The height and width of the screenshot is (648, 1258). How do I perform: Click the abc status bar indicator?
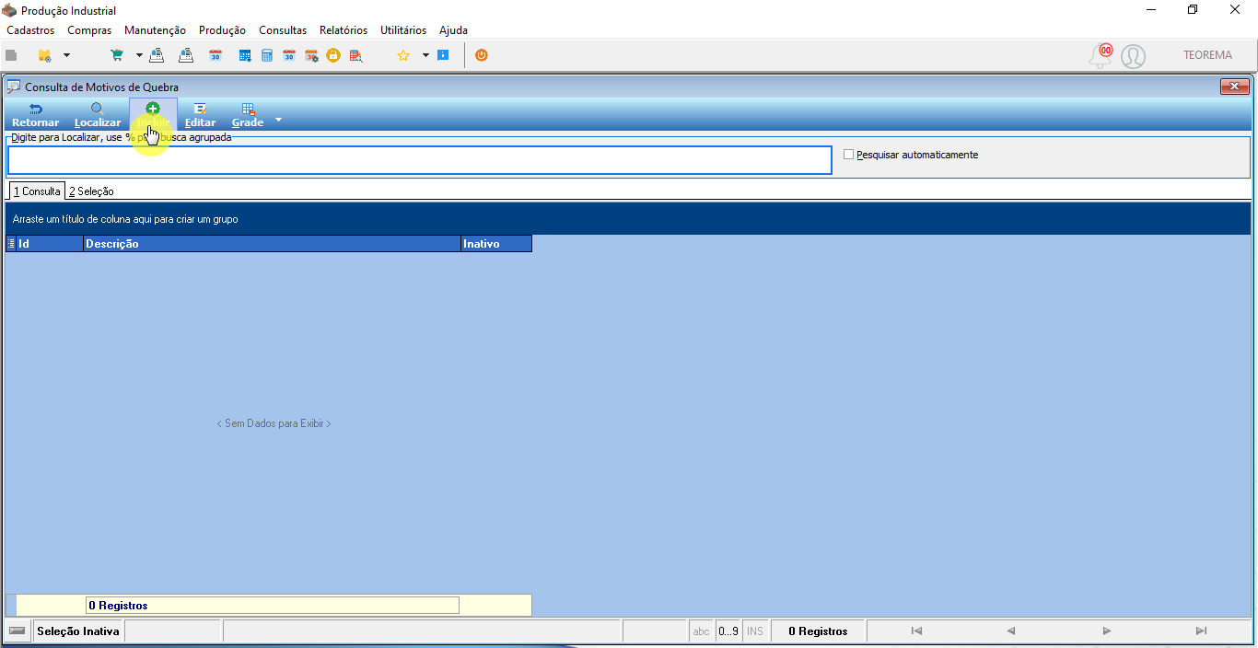[x=702, y=631]
